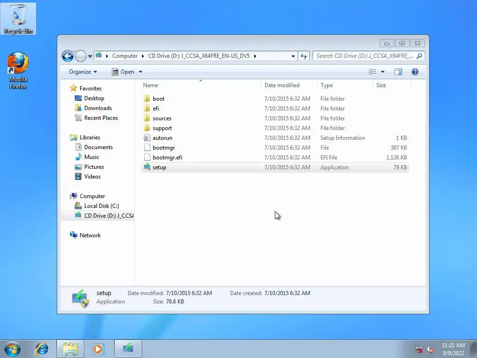Expand arrow after CD Drive breadcrumb
The height and width of the screenshot is (358, 477).
click(x=255, y=56)
